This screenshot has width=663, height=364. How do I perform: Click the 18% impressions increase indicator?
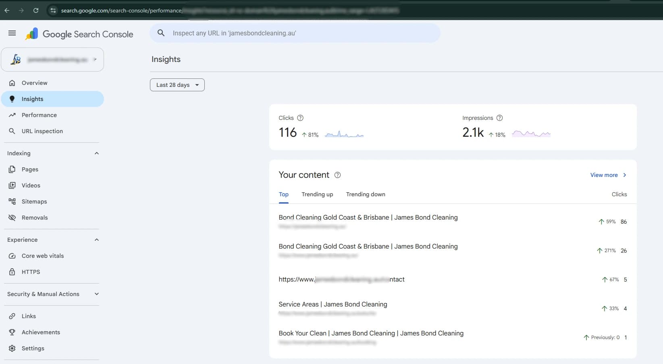tap(497, 135)
